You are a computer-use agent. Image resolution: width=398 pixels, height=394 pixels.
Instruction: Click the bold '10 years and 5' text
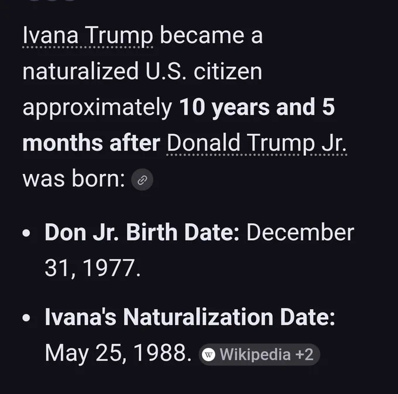click(257, 107)
